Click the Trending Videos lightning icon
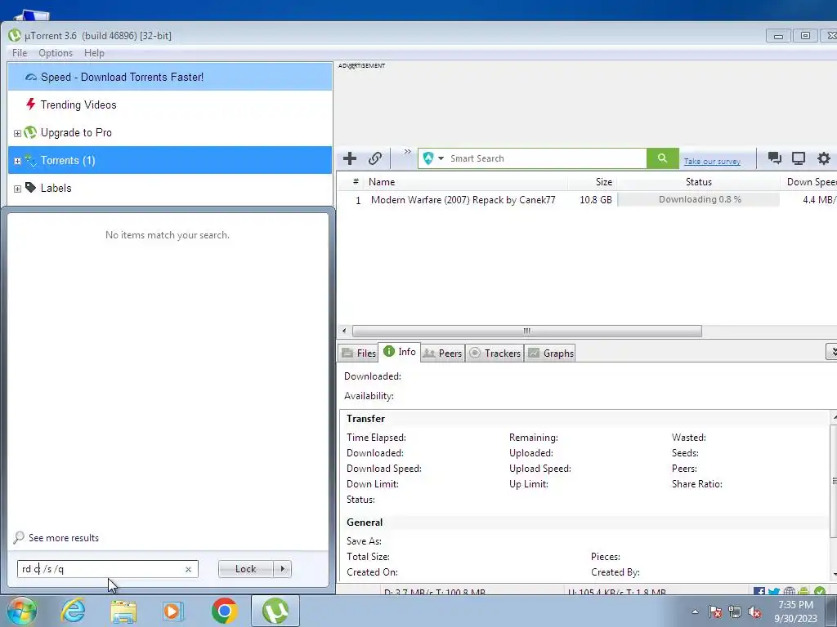837x627 pixels. tap(30, 104)
